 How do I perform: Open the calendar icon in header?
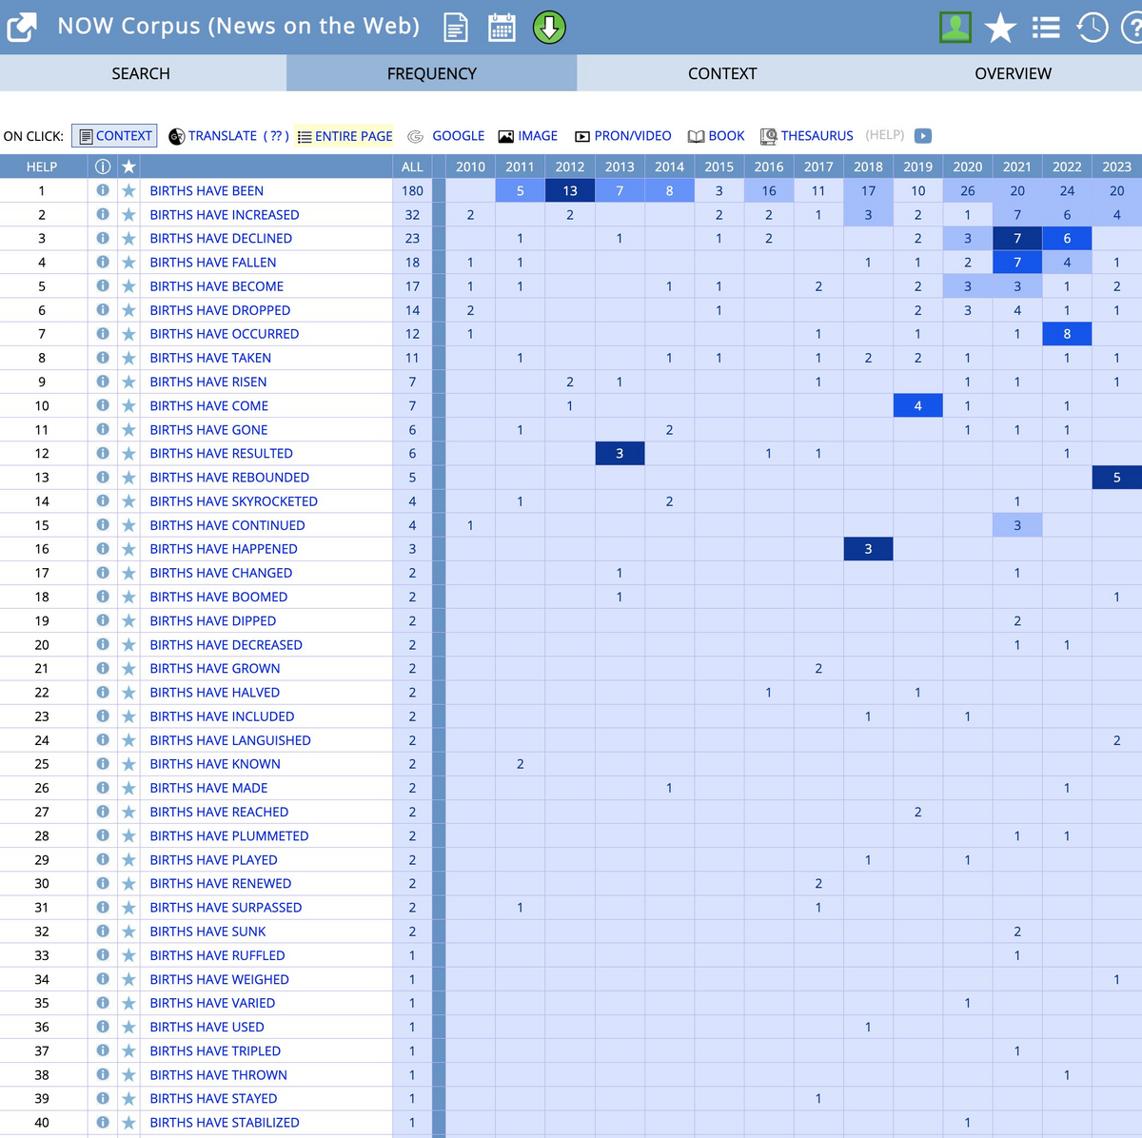point(502,28)
